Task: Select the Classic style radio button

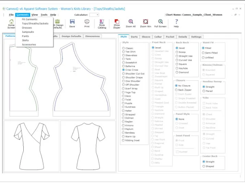Action: [124, 48]
